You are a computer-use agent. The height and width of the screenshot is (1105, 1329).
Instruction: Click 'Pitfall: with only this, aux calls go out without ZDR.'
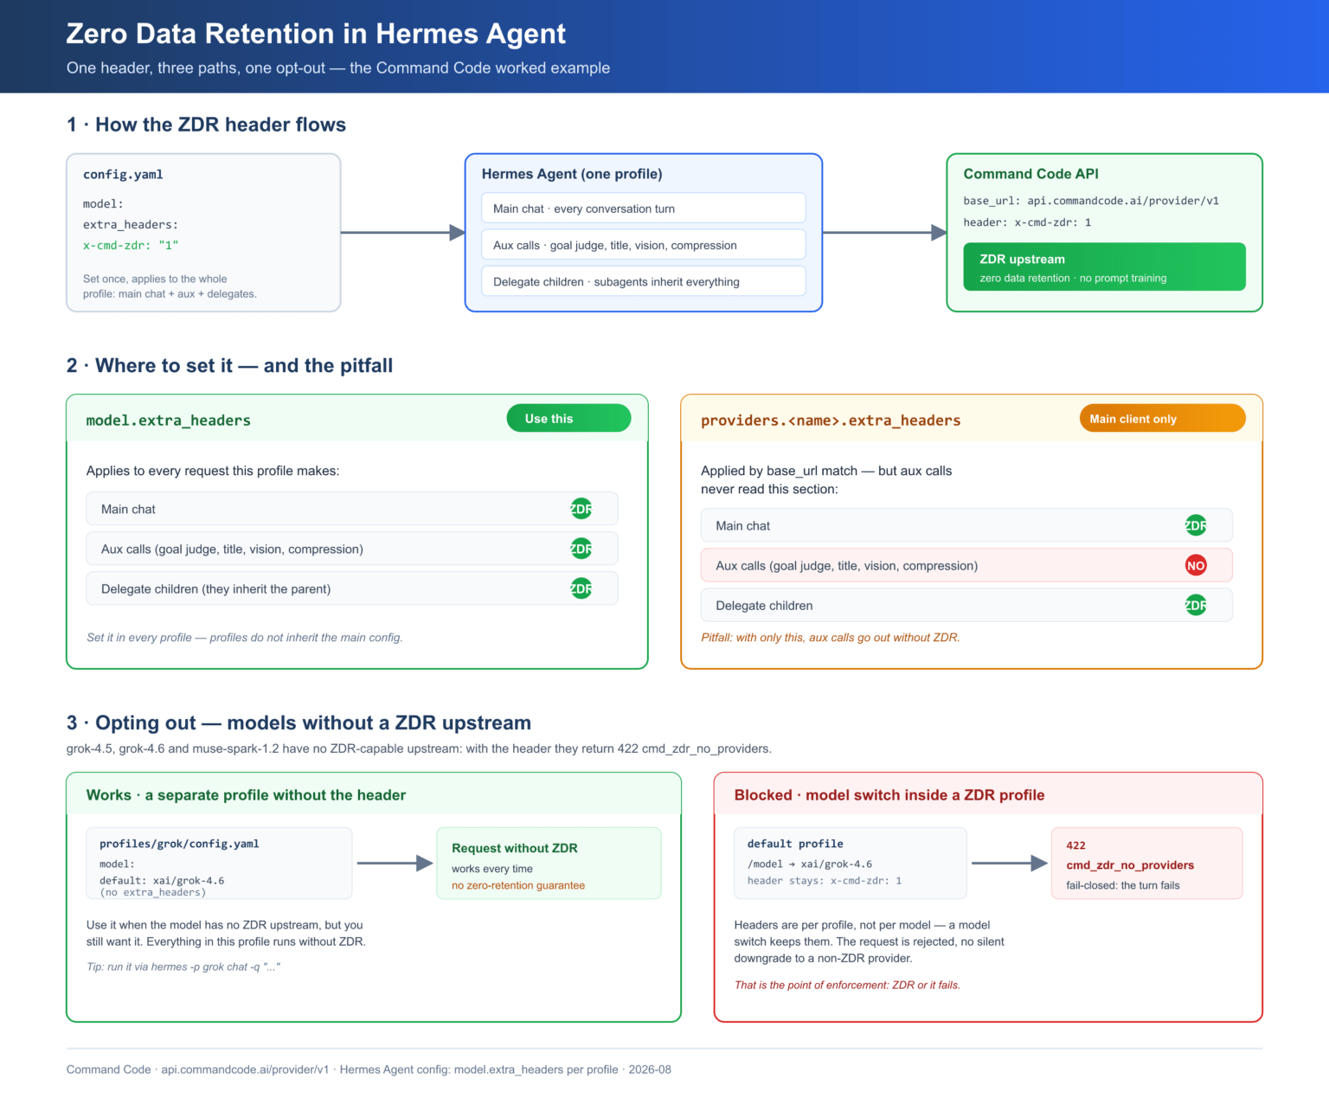[831, 637]
